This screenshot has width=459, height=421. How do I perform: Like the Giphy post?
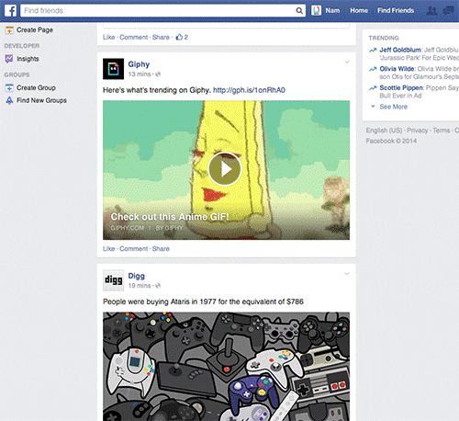(108, 249)
